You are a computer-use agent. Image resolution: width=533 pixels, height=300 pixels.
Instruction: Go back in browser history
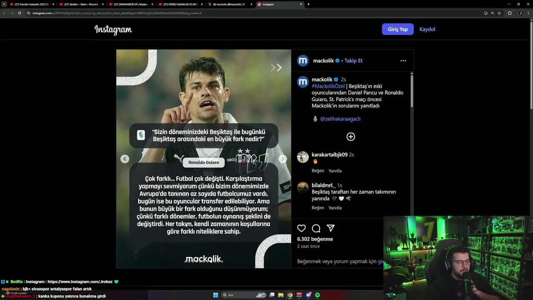(4, 13)
